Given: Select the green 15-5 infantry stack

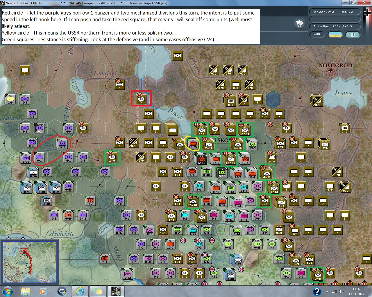Looking at the screenshot, I should 252,145.
